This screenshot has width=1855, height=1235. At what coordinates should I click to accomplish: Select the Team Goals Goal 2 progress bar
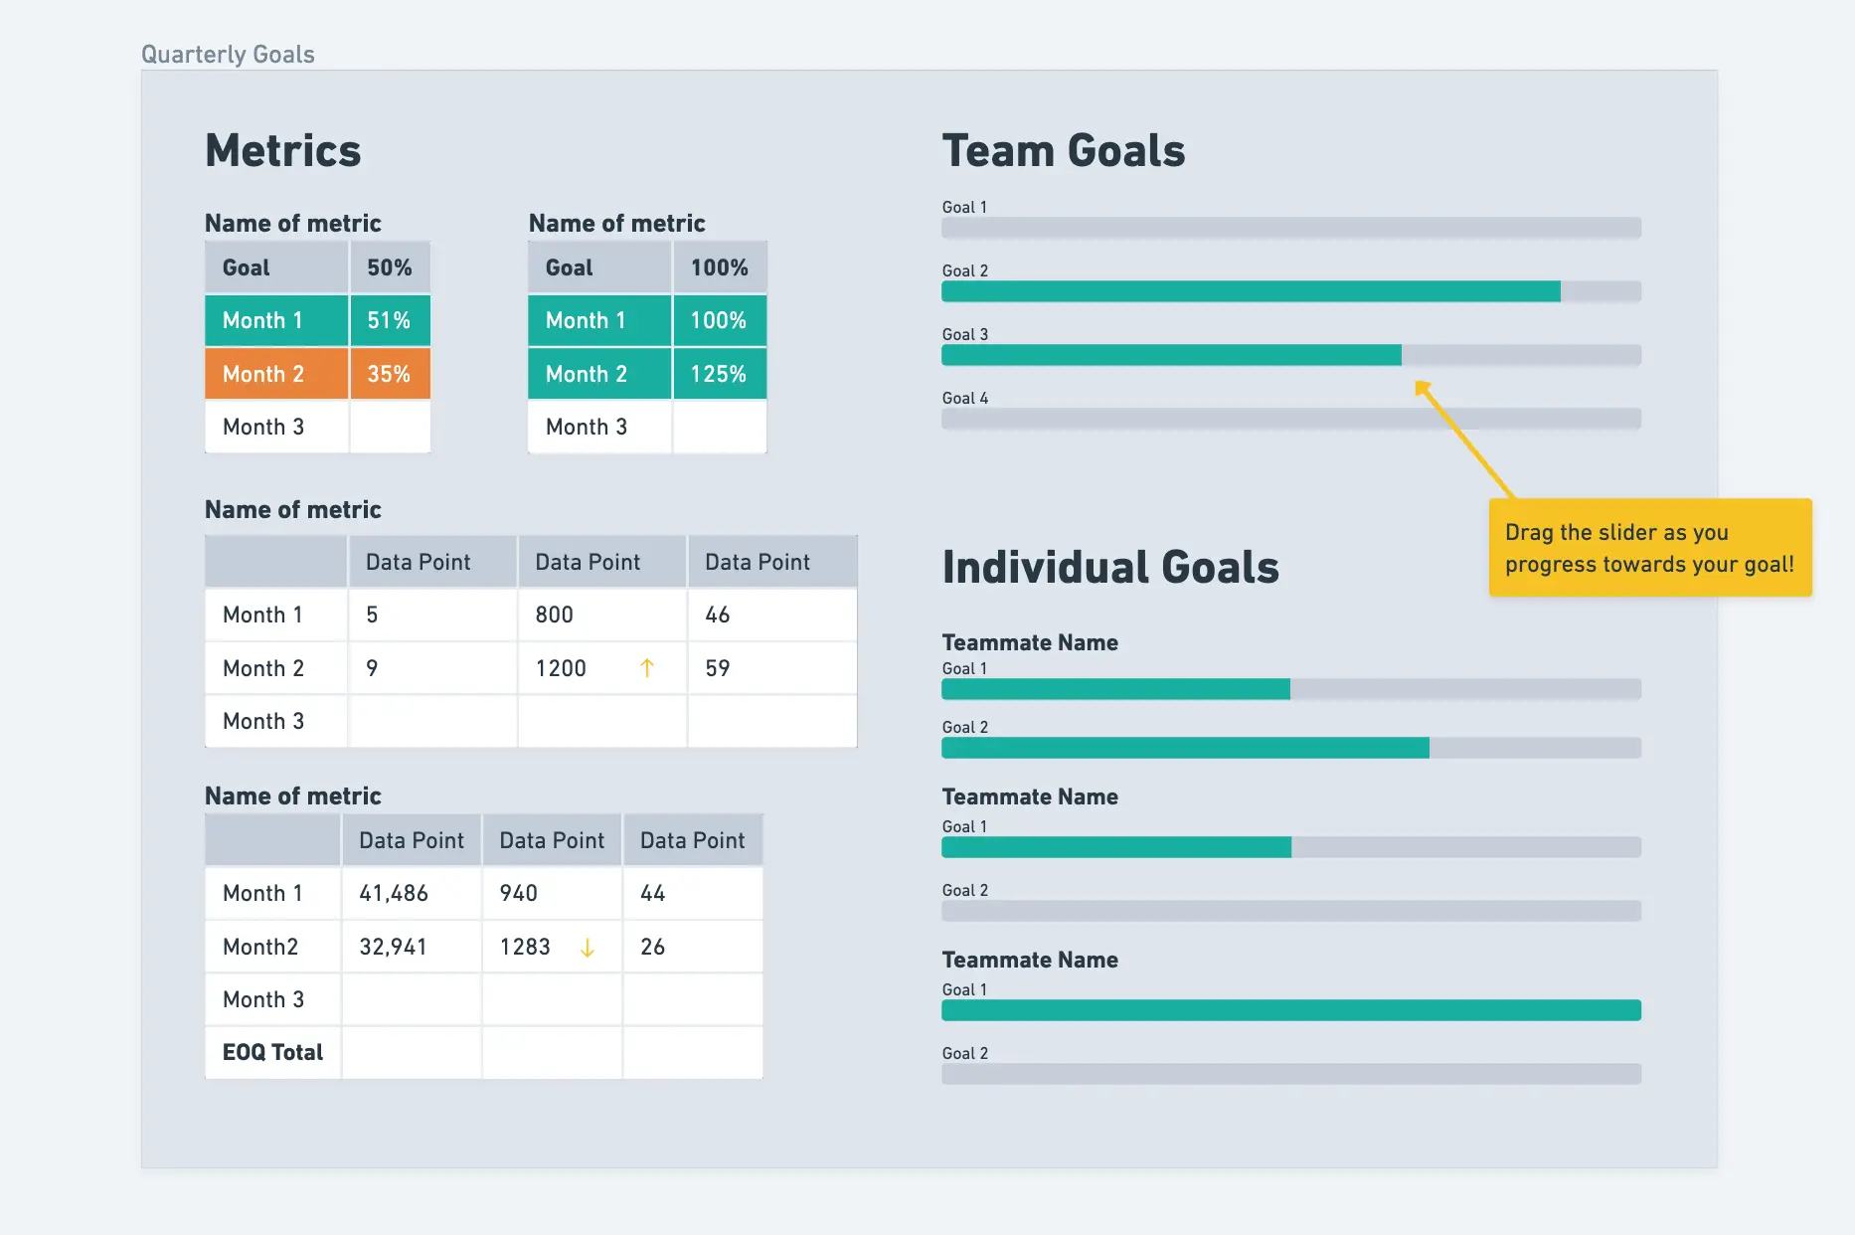(1290, 291)
